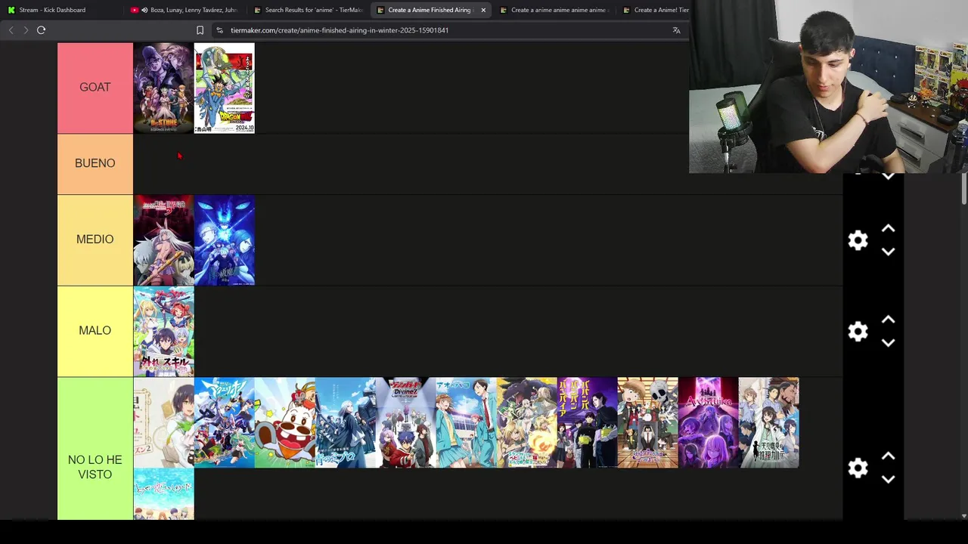
Task: Click the MEDIO tier label
Action: pyautogui.click(x=95, y=240)
